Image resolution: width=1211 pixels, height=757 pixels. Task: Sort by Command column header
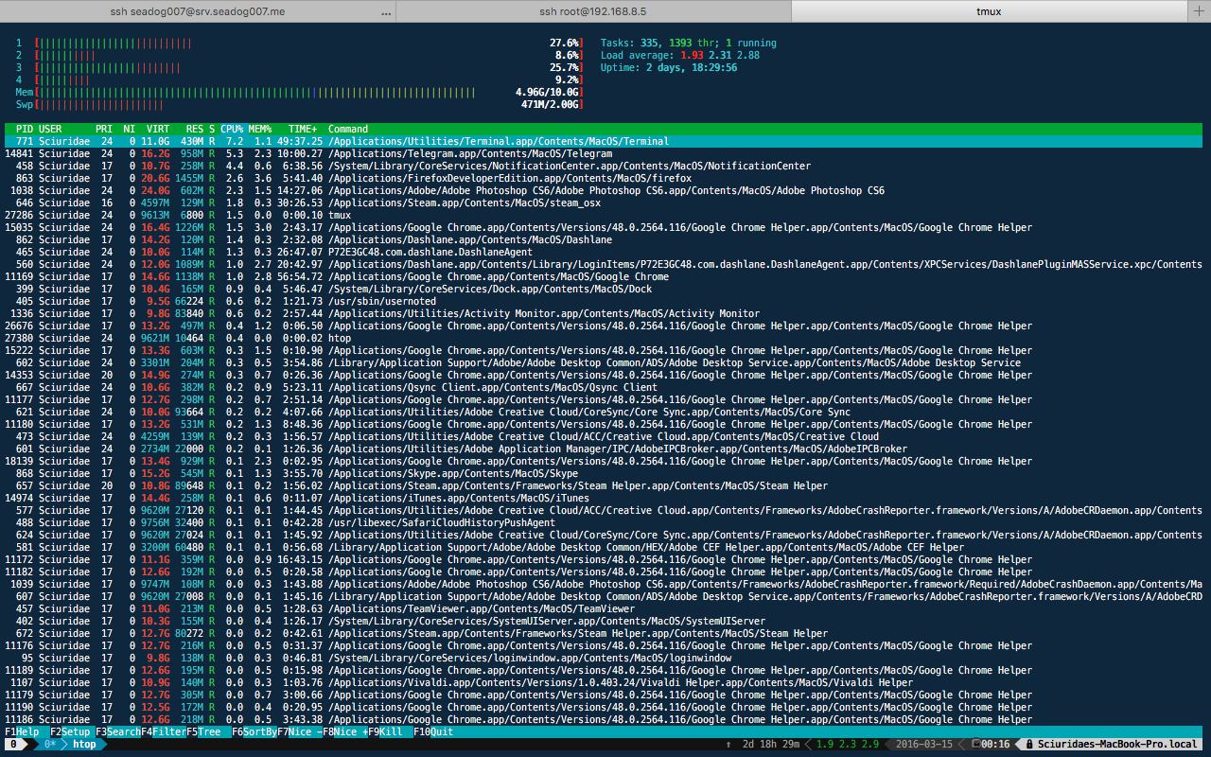click(348, 129)
